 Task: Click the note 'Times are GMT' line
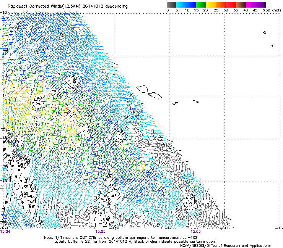click(121, 238)
